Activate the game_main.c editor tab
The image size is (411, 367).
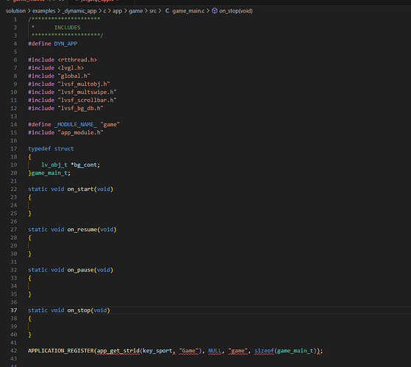(34, 1)
